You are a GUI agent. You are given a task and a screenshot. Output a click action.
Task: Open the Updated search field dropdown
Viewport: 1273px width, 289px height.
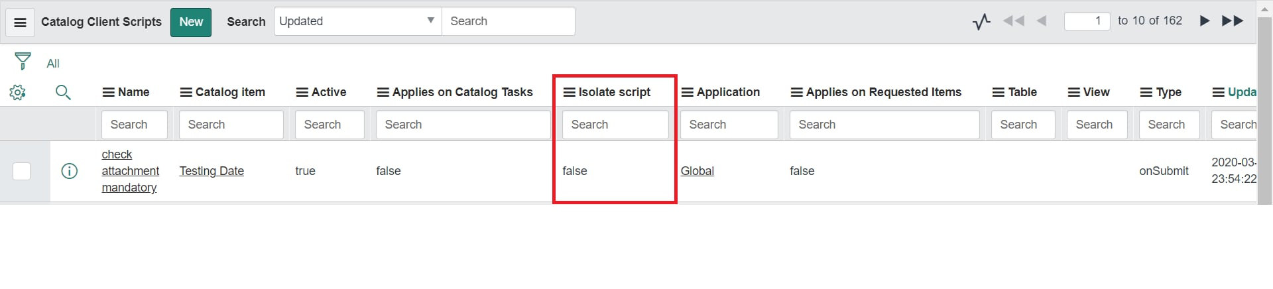(358, 21)
